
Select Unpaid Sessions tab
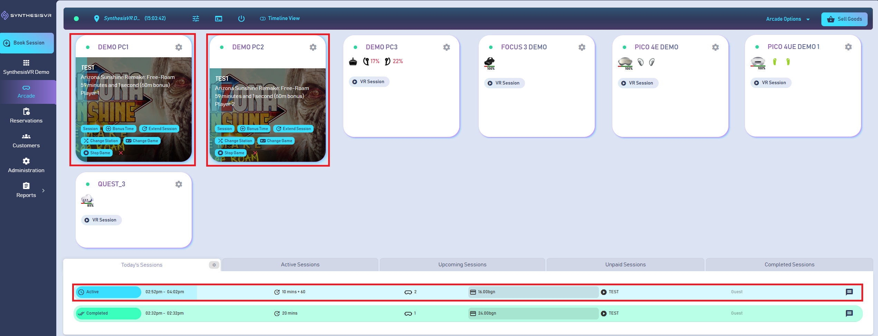[x=625, y=265]
